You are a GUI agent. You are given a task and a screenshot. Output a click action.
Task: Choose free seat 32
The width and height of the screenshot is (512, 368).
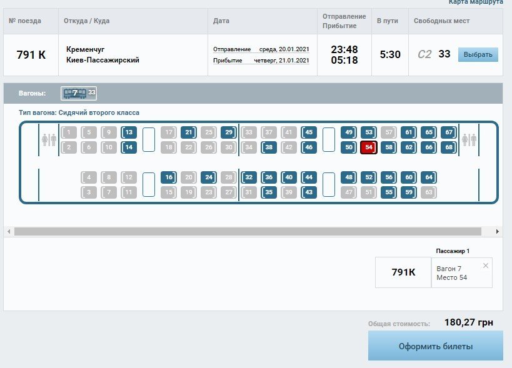tap(249, 177)
